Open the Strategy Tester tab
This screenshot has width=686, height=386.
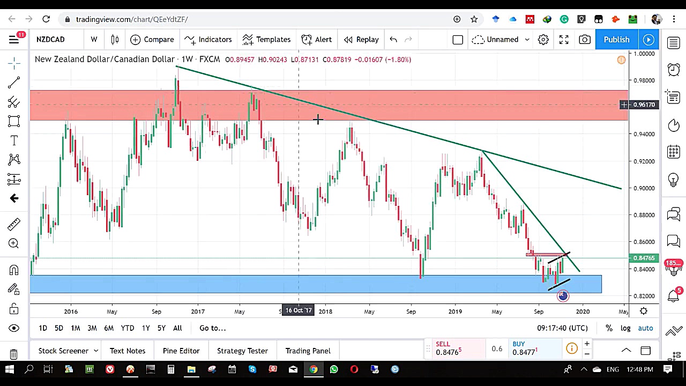[242, 351]
